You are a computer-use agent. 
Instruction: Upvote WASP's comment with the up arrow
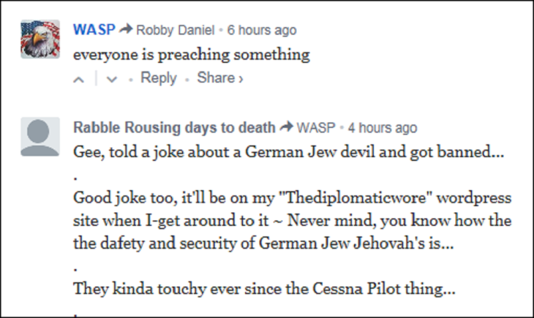point(79,78)
